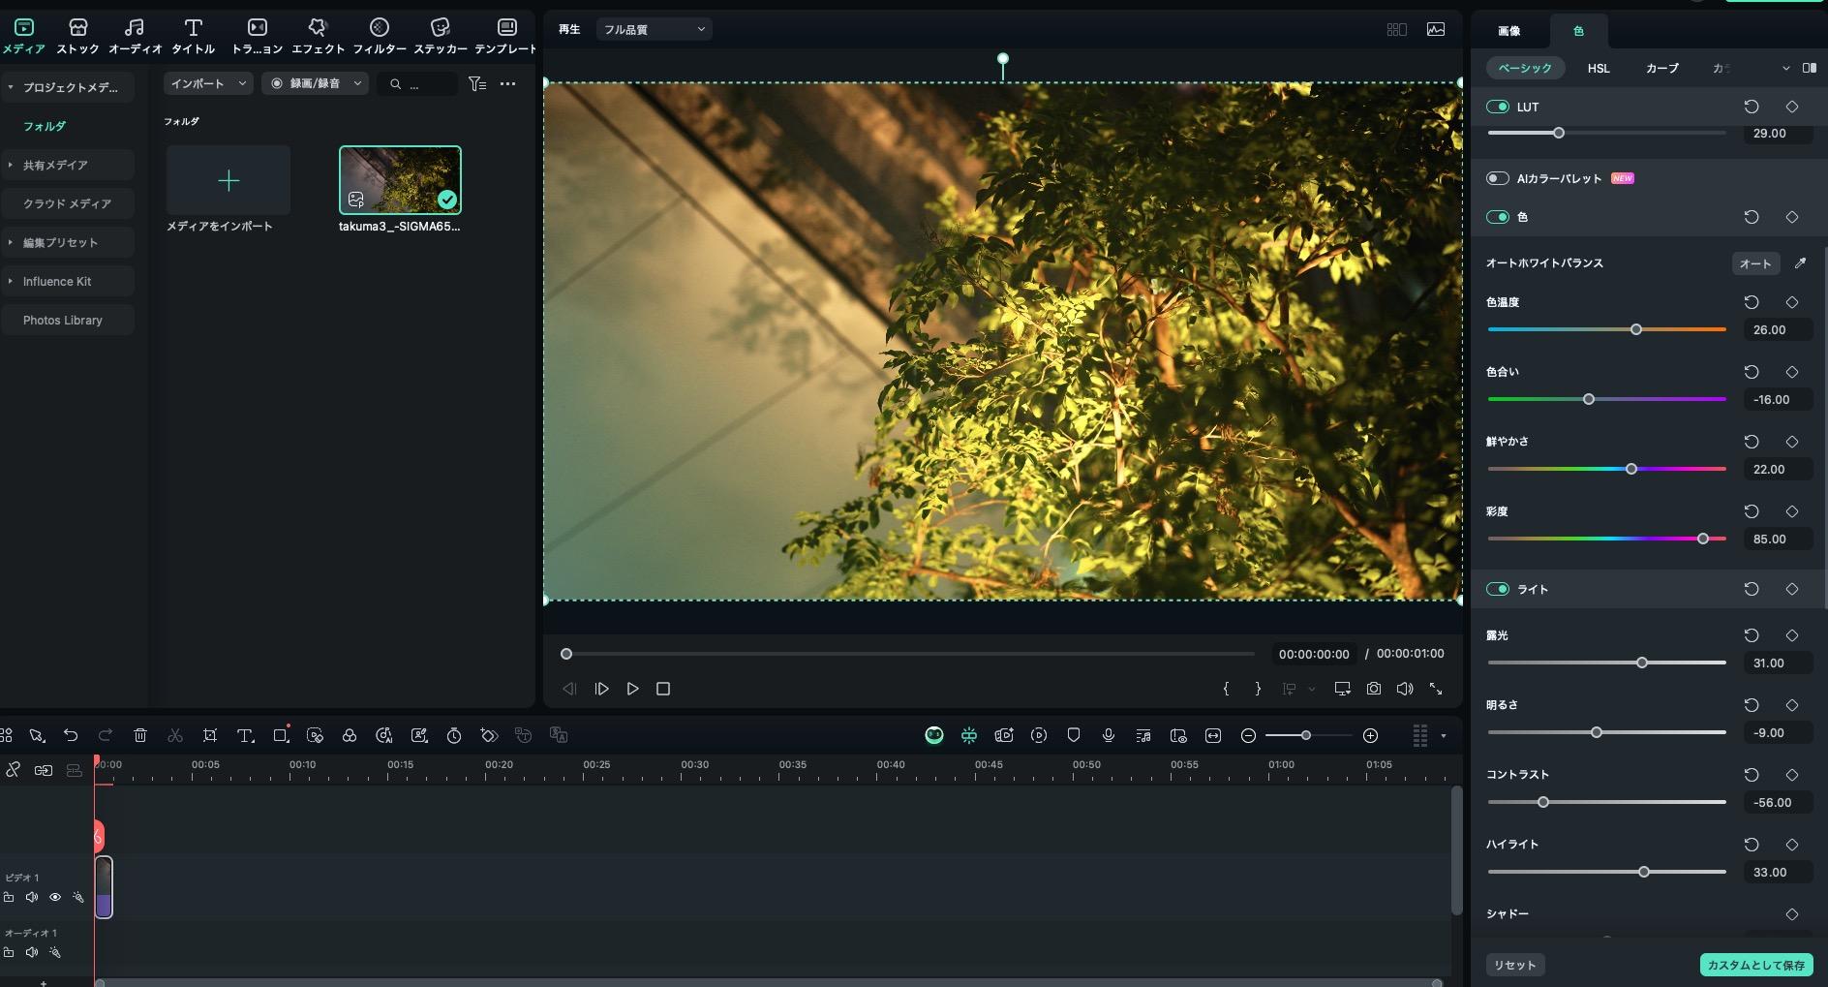Take a snapshot with camera icon
Screen dimensions: 1828x987
(x=1374, y=689)
